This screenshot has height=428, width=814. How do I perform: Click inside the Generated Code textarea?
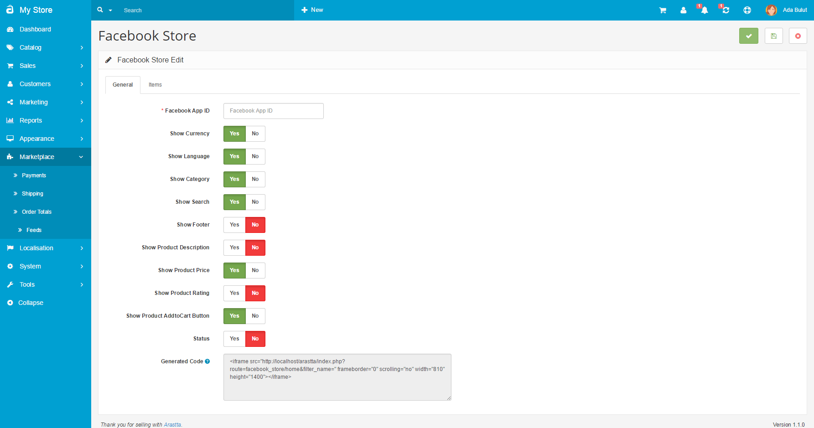click(337, 377)
